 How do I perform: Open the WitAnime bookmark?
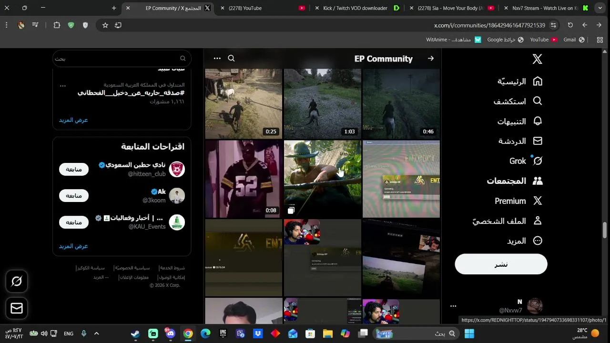pyautogui.click(x=454, y=40)
